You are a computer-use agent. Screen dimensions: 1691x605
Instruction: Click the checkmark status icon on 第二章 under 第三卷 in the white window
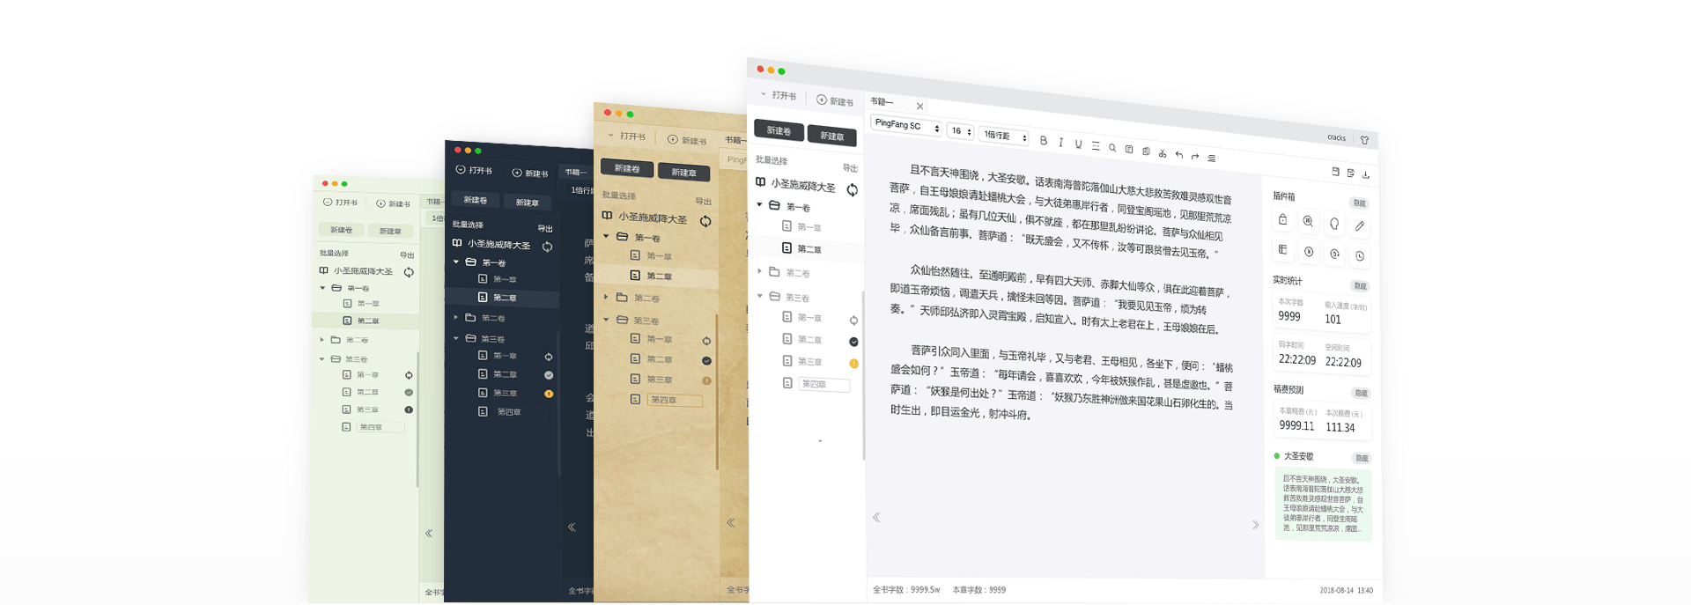tap(853, 342)
